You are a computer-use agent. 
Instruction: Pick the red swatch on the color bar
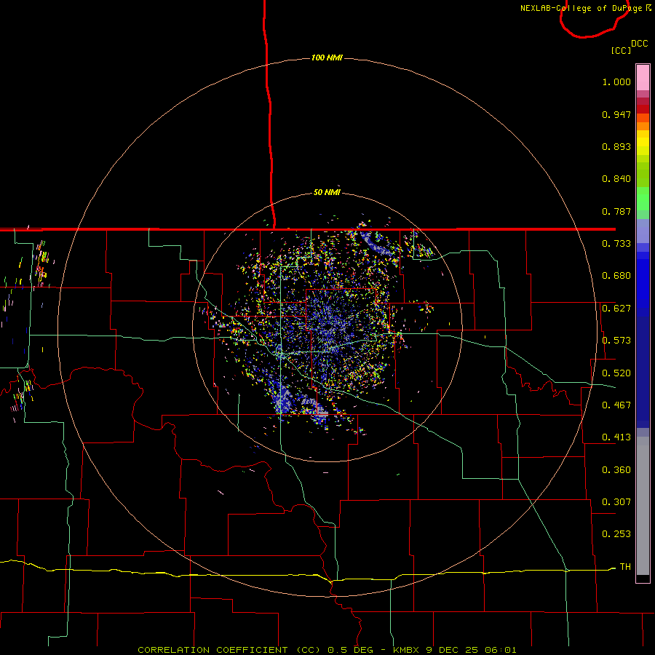click(x=643, y=108)
